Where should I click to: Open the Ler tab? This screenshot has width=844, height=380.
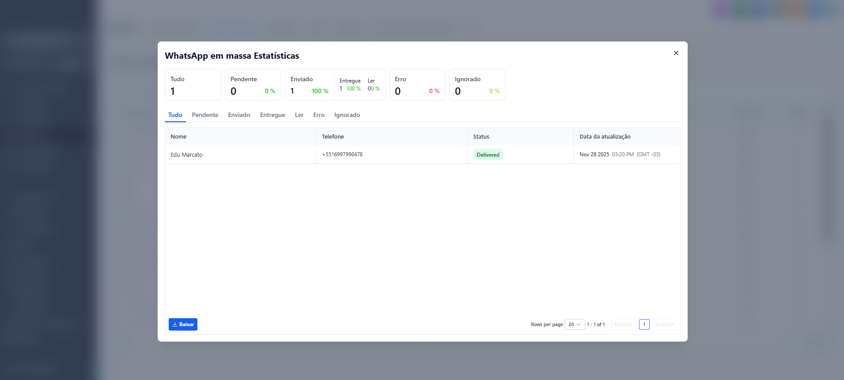pyautogui.click(x=299, y=115)
